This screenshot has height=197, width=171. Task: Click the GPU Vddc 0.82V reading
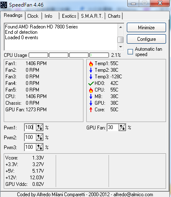[24, 184]
